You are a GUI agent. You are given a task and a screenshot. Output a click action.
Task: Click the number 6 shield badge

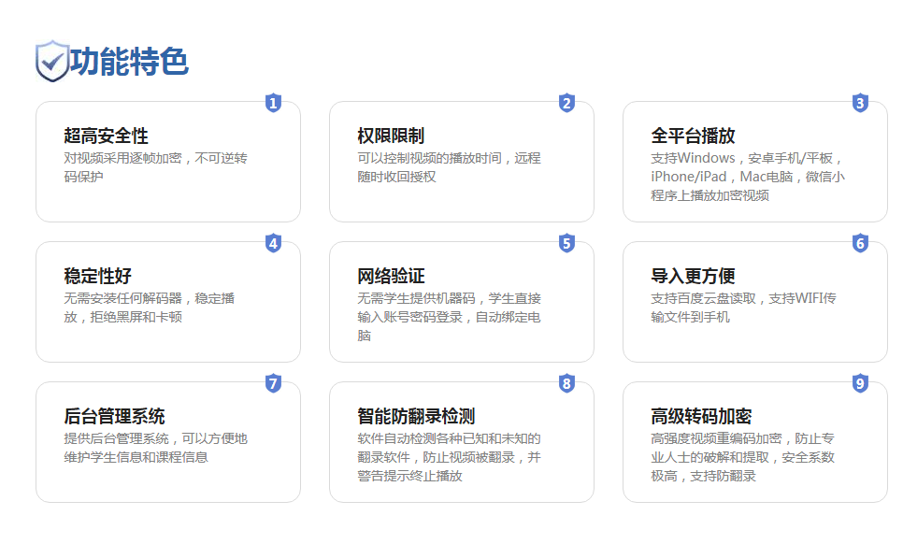point(860,243)
